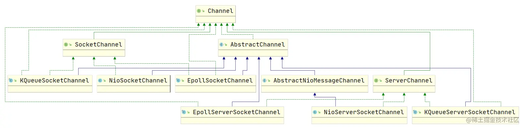Select the NioSocketChannel node label
524x128 pixels.
pos(138,80)
